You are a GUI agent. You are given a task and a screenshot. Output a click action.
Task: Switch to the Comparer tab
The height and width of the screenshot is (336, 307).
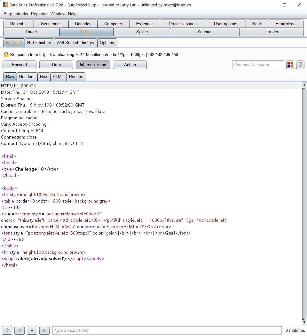113,24
